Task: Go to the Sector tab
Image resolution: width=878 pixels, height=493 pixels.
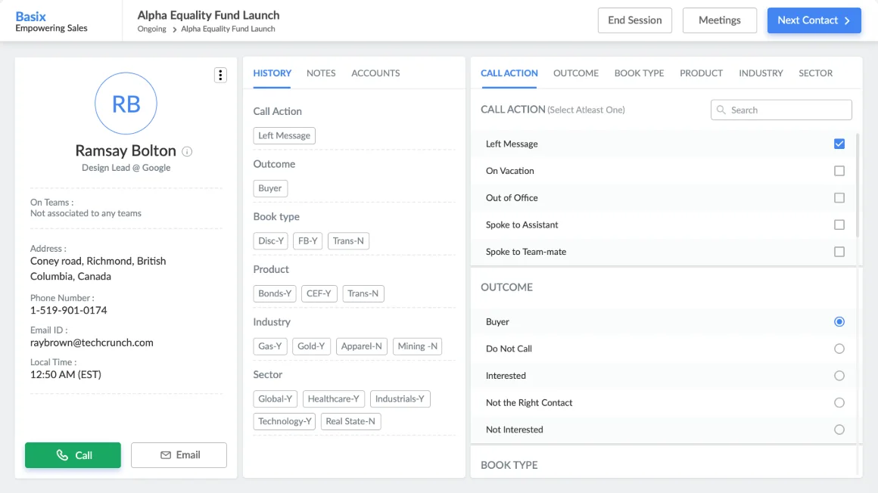Action: click(815, 73)
